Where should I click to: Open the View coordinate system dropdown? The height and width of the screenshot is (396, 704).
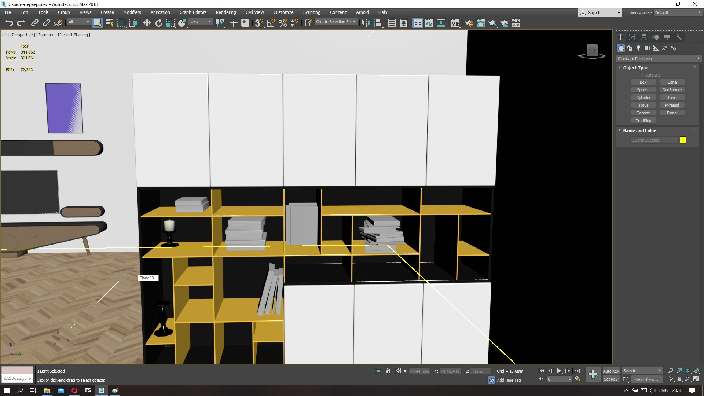[x=201, y=22]
